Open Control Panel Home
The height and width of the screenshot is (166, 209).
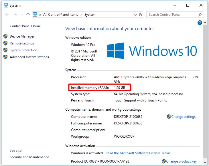[x=25, y=26]
